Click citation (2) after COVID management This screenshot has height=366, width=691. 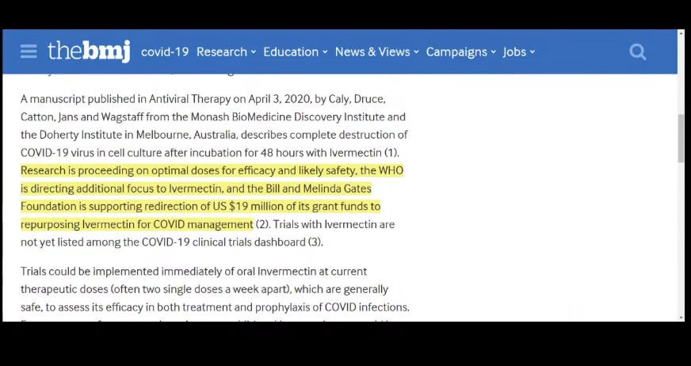(262, 225)
